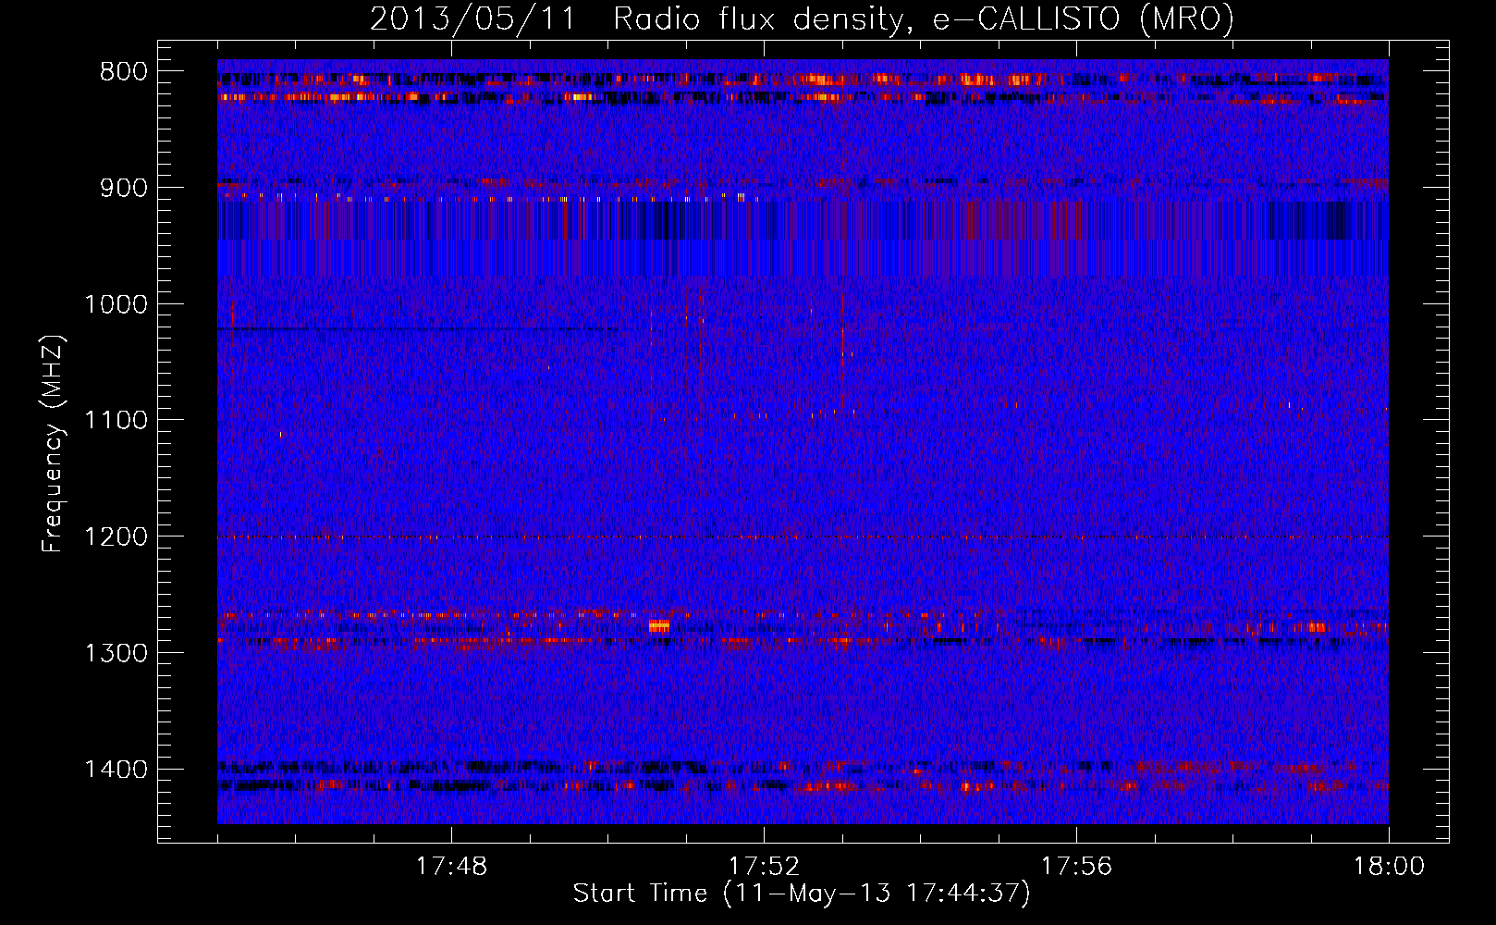Click the bright yellow burst near 1280 MHz
This screenshot has height=925, width=1496.
click(658, 626)
